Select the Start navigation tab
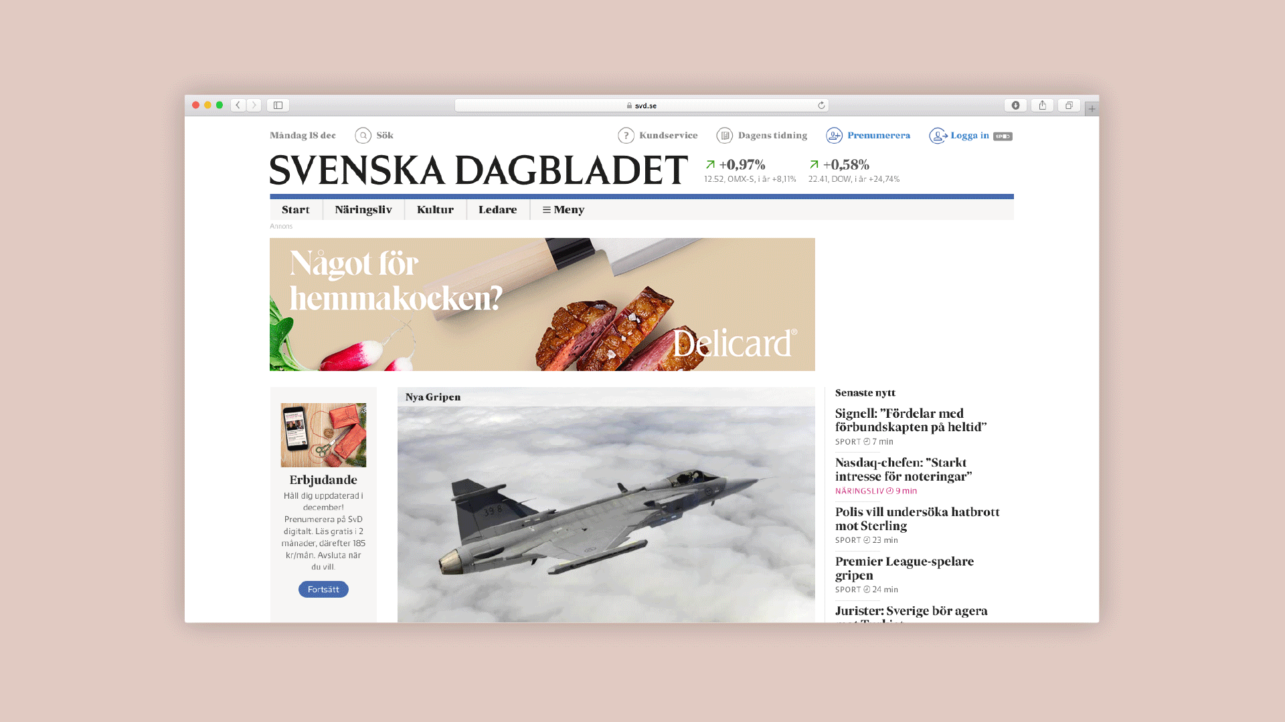The width and height of the screenshot is (1285, 722). click(x=296, y=210)
